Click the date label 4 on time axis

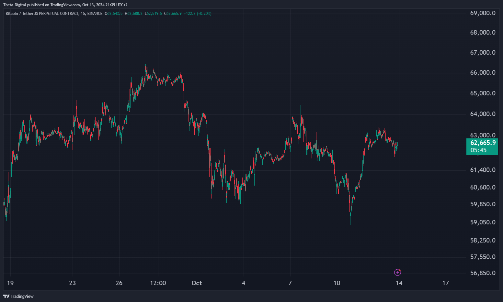(244, 283)
